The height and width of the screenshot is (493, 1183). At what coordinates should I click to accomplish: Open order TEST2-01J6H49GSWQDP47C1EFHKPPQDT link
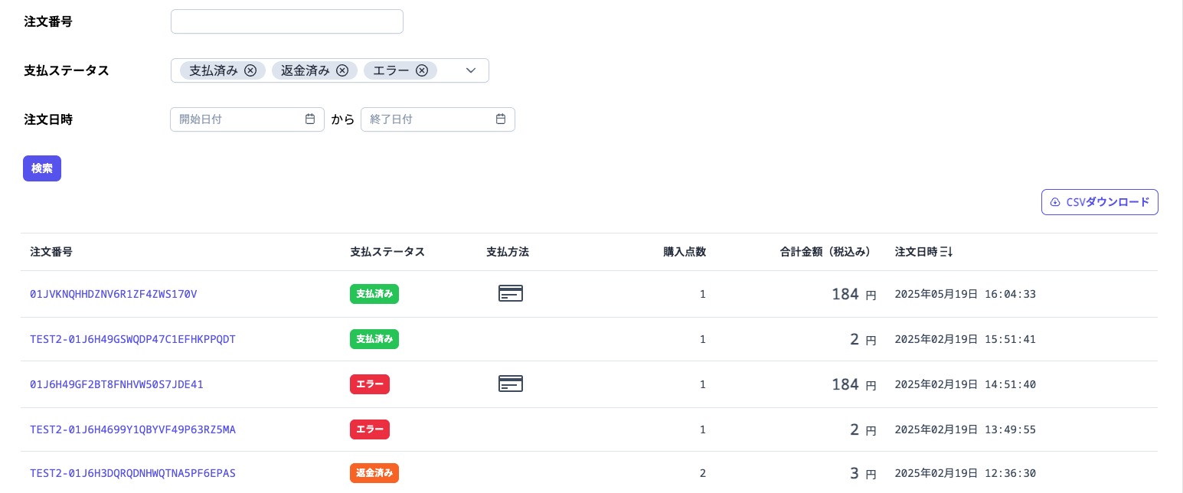tap(132, 339)
